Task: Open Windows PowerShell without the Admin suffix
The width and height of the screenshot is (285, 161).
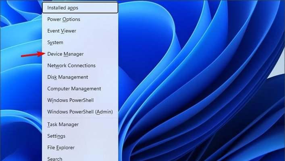Action: click(80, 100)
